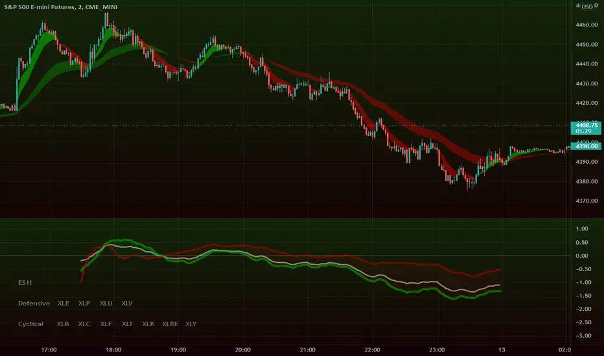Click the 4420.00 price axis label

tap(587, 103)
